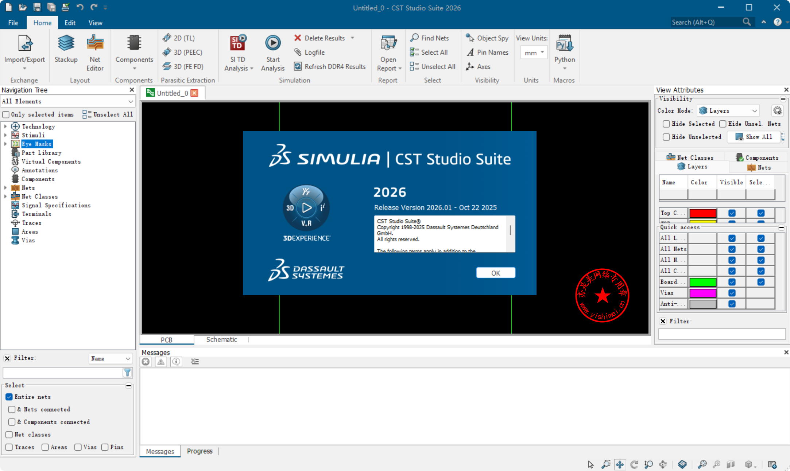Click the Find Nets icon

coord(414,38)
